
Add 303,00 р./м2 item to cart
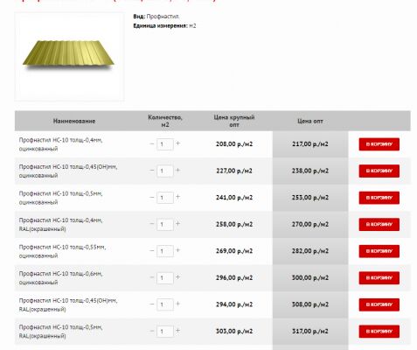coord(379,332)
